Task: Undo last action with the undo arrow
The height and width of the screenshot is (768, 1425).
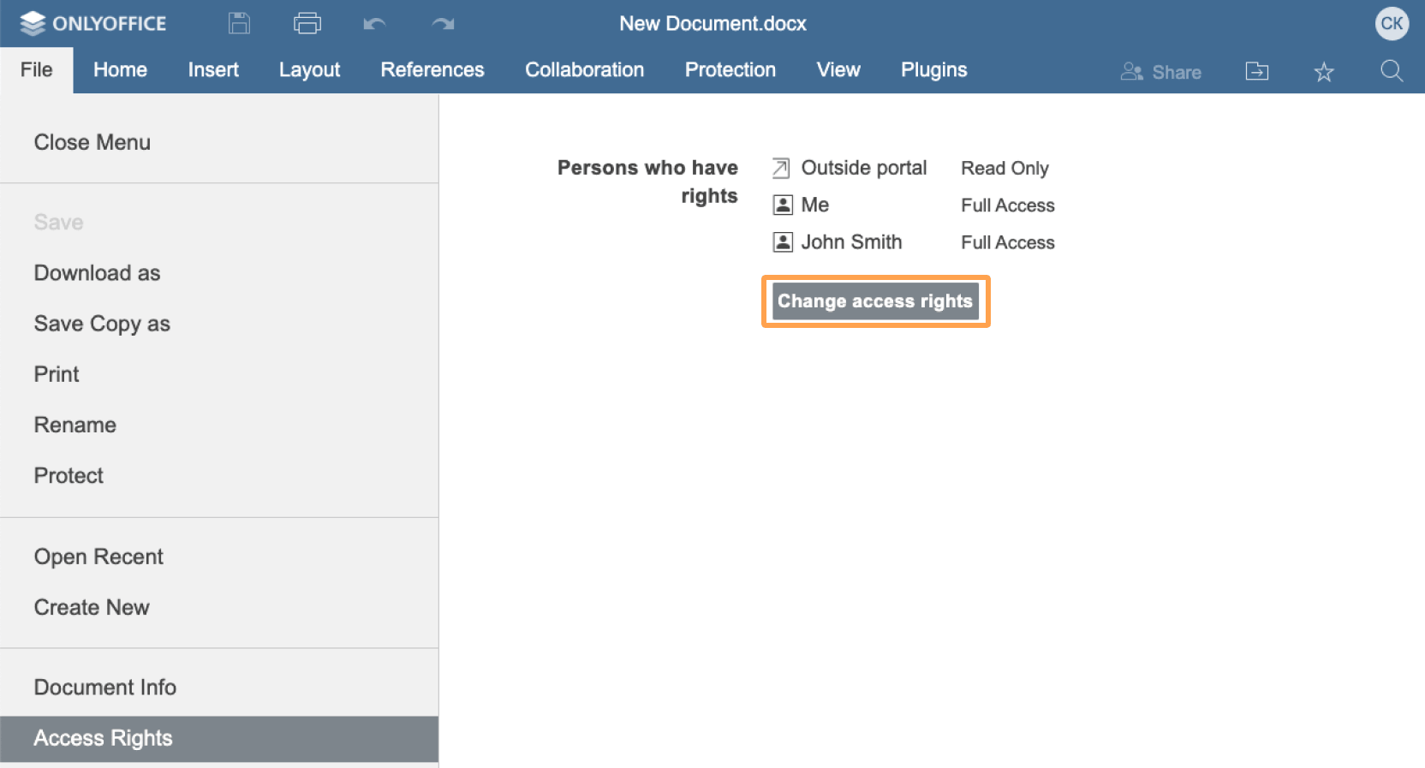Action: pyautogui.click(x=374, y=24)
